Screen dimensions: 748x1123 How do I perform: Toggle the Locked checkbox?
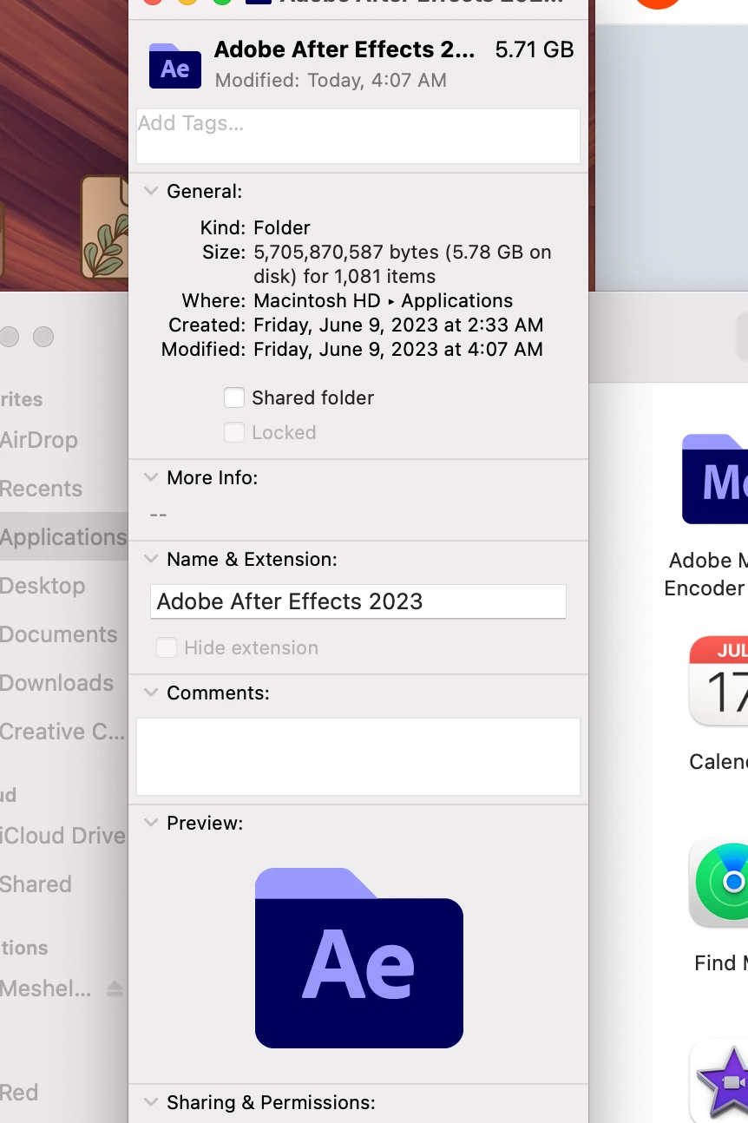click(x=234, y=432)
